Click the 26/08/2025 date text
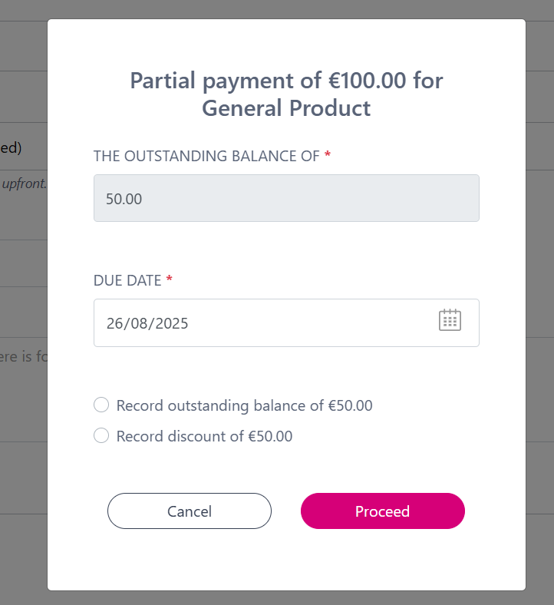The height and width of the screenshot is (605, 554). click(x=147, y=323)
